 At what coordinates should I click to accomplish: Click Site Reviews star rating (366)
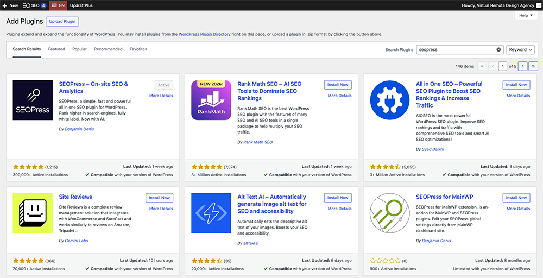pyautogui.click(x=28, y=261)
